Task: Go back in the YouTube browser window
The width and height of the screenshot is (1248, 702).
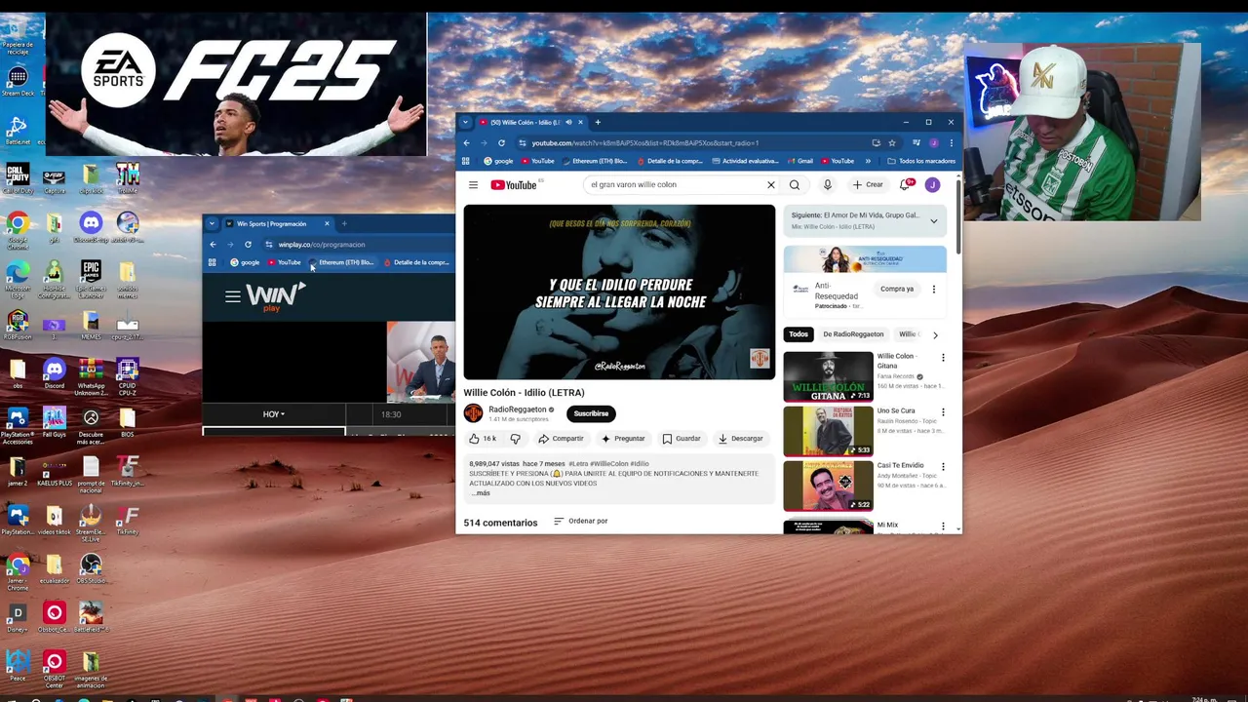Action: 466,143
